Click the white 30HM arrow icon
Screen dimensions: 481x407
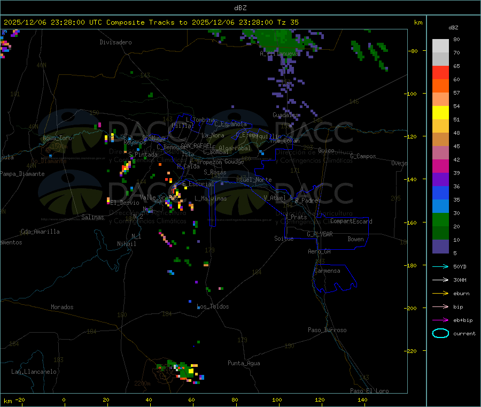440,280
